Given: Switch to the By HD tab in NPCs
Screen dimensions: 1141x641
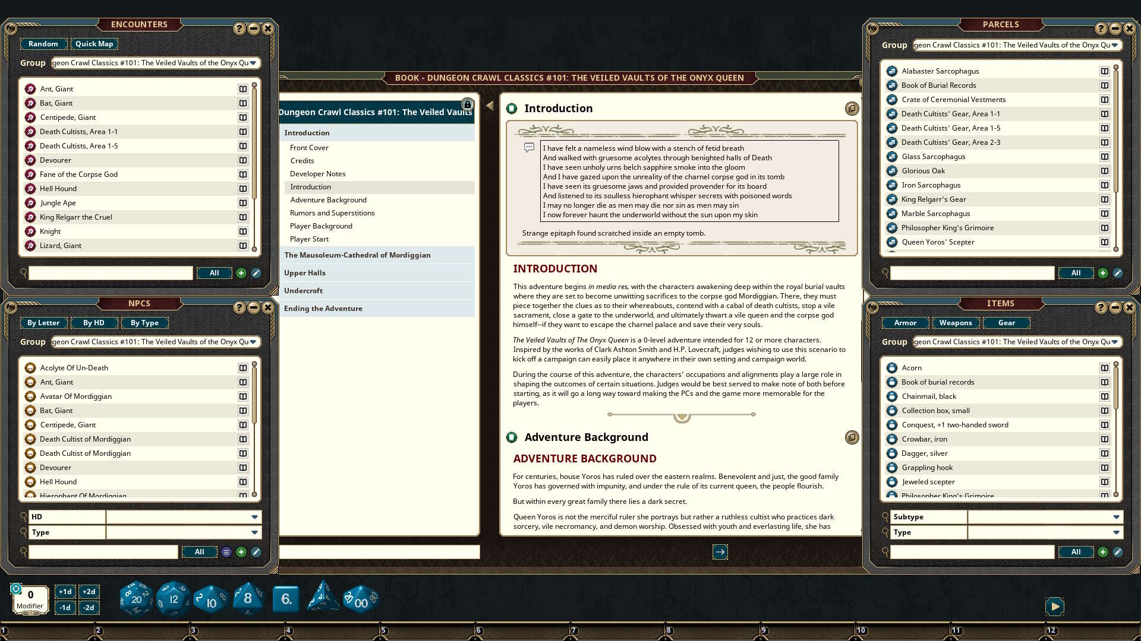Looking at the screenshot, I should [94, 322].
